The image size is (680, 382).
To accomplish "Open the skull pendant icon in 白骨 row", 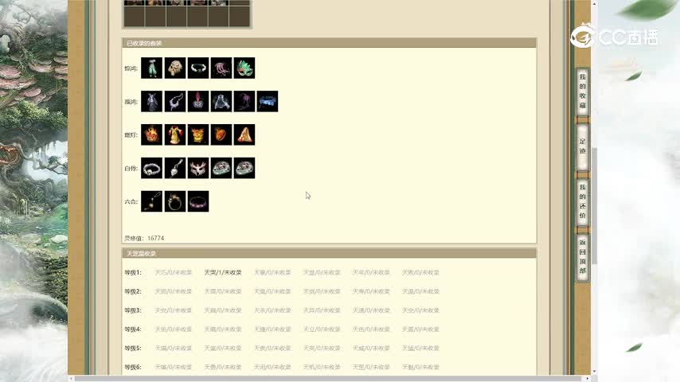I will click(174, 168).
